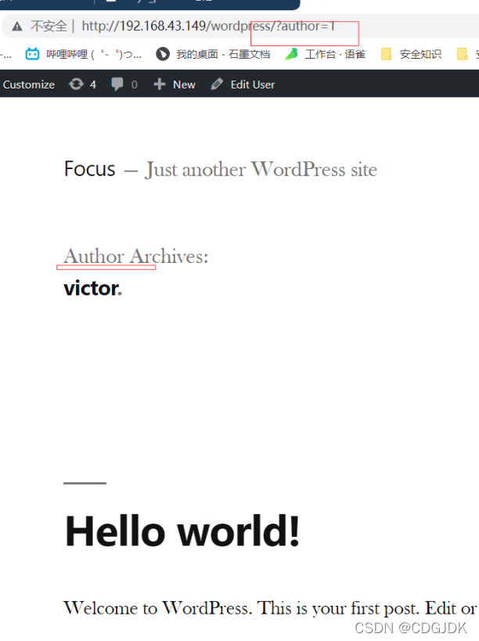Open the Bilibili bookmark icon
479x641 pixels.
point(32,54)
